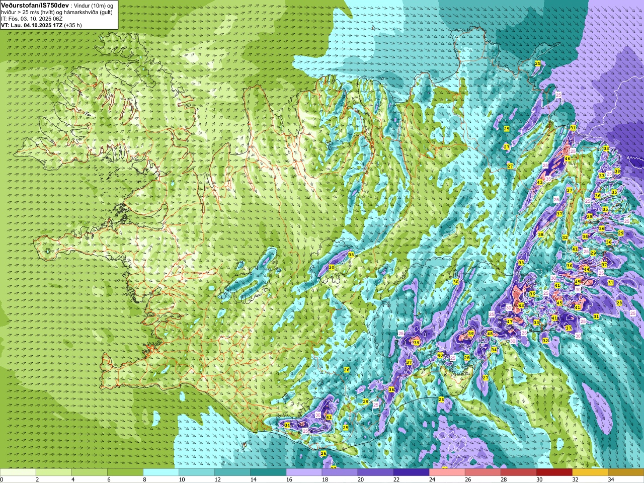
Task: Select the 16–18 m/s lavender legend swatch
Action: pos(304,472)
